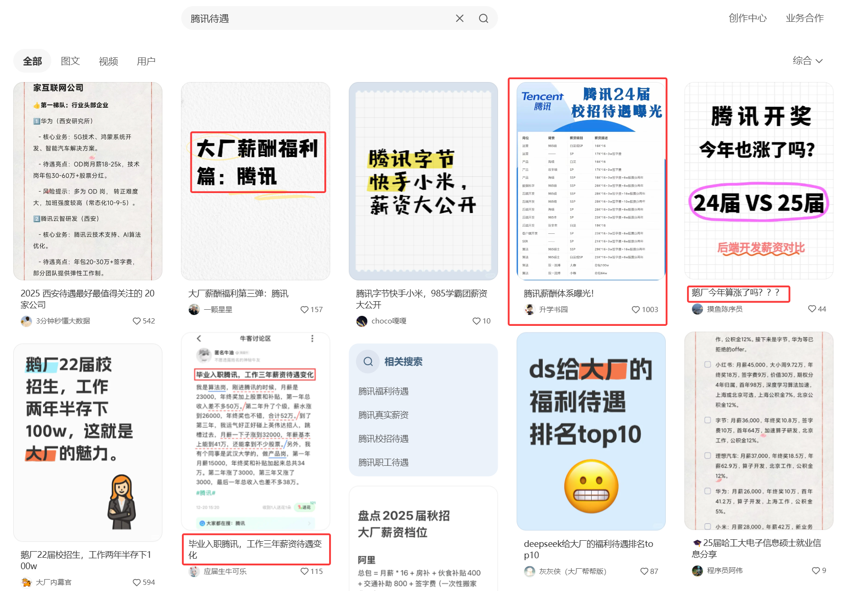
Task: Open the 小红书/字节/理想汽车 offer list cover image
Action: [759, 431]
